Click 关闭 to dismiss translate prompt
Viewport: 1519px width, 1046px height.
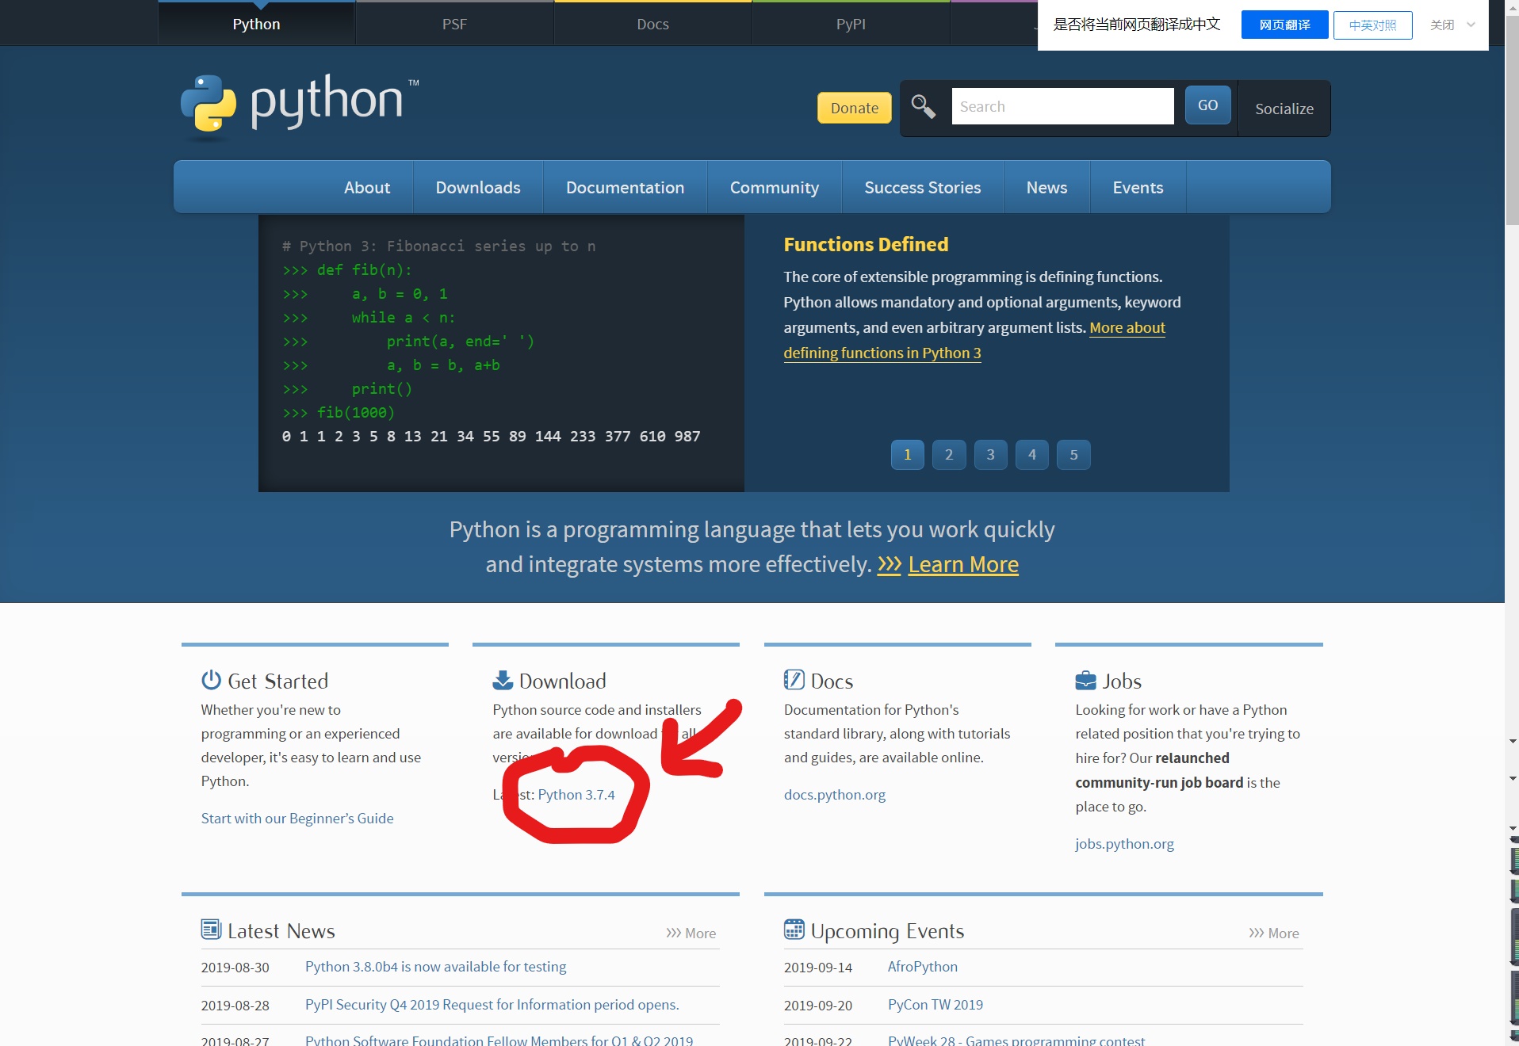pyautogui.click(x=1442, y=25)
